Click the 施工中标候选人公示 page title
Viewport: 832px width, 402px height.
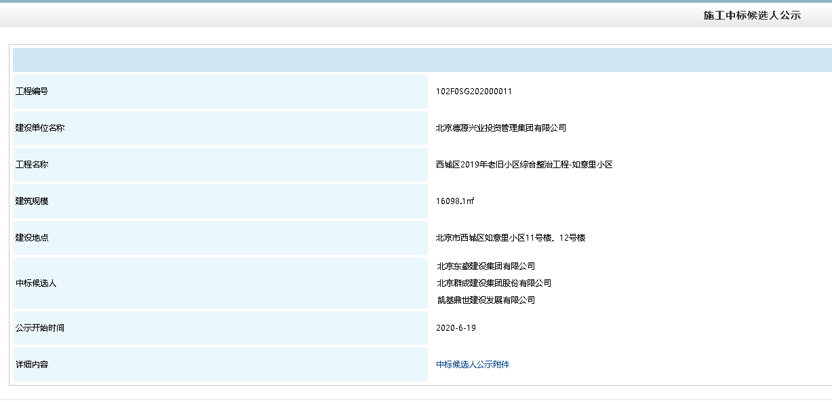752,15
